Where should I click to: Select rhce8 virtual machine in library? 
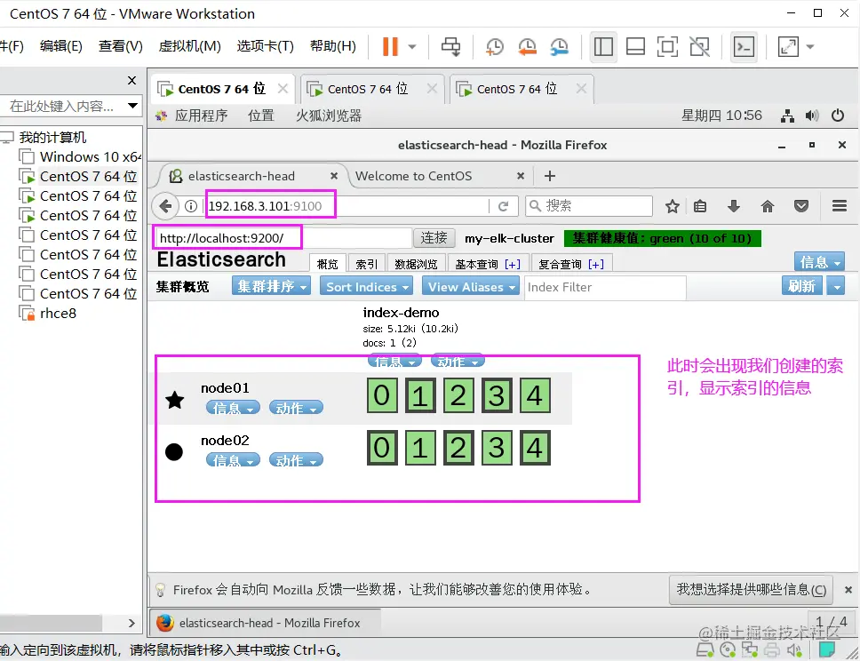click(48, 314)
